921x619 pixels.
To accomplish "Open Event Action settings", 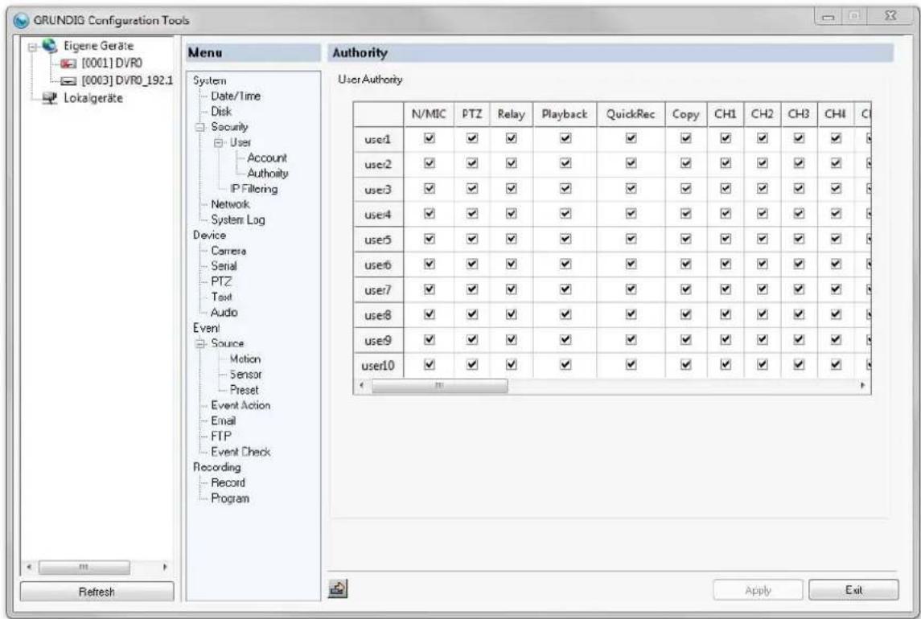I will click(241, 405).
